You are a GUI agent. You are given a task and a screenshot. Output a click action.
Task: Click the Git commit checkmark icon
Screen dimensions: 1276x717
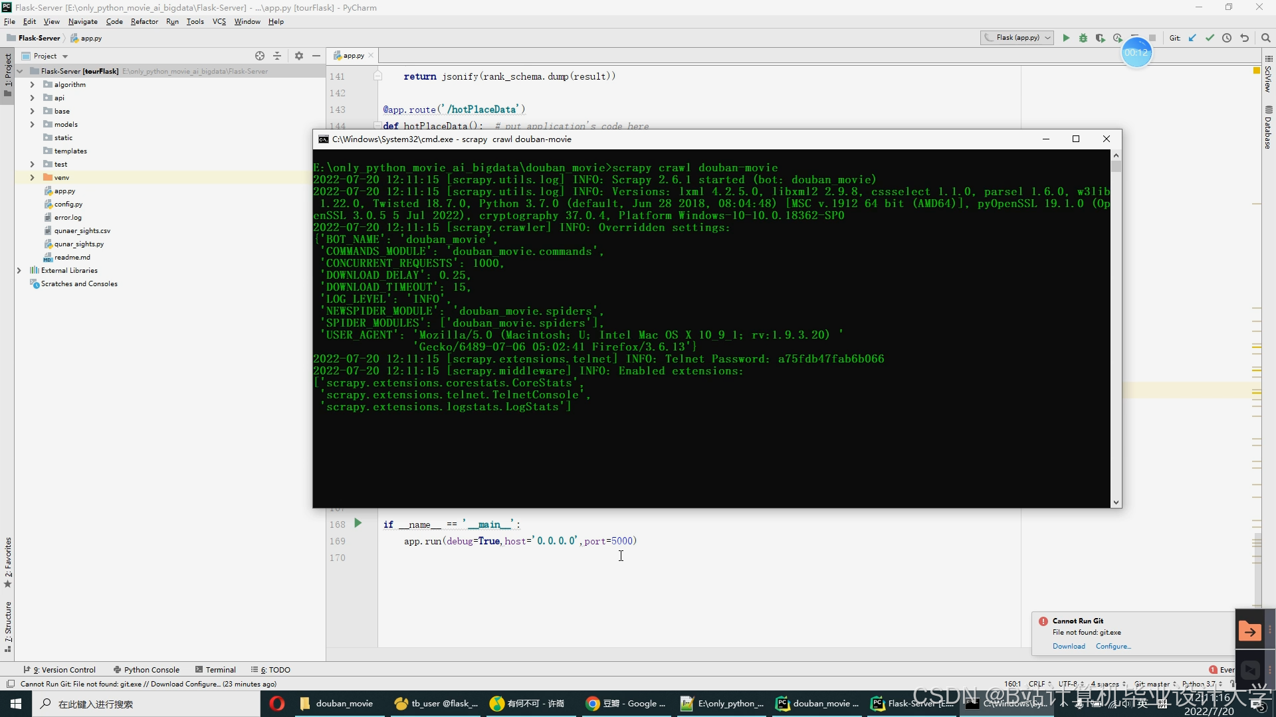pos(1210,38)
